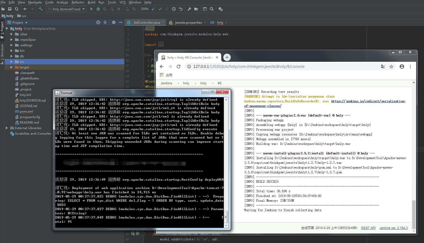
Task: Expand the .idea folder
Action: (12, 34)
